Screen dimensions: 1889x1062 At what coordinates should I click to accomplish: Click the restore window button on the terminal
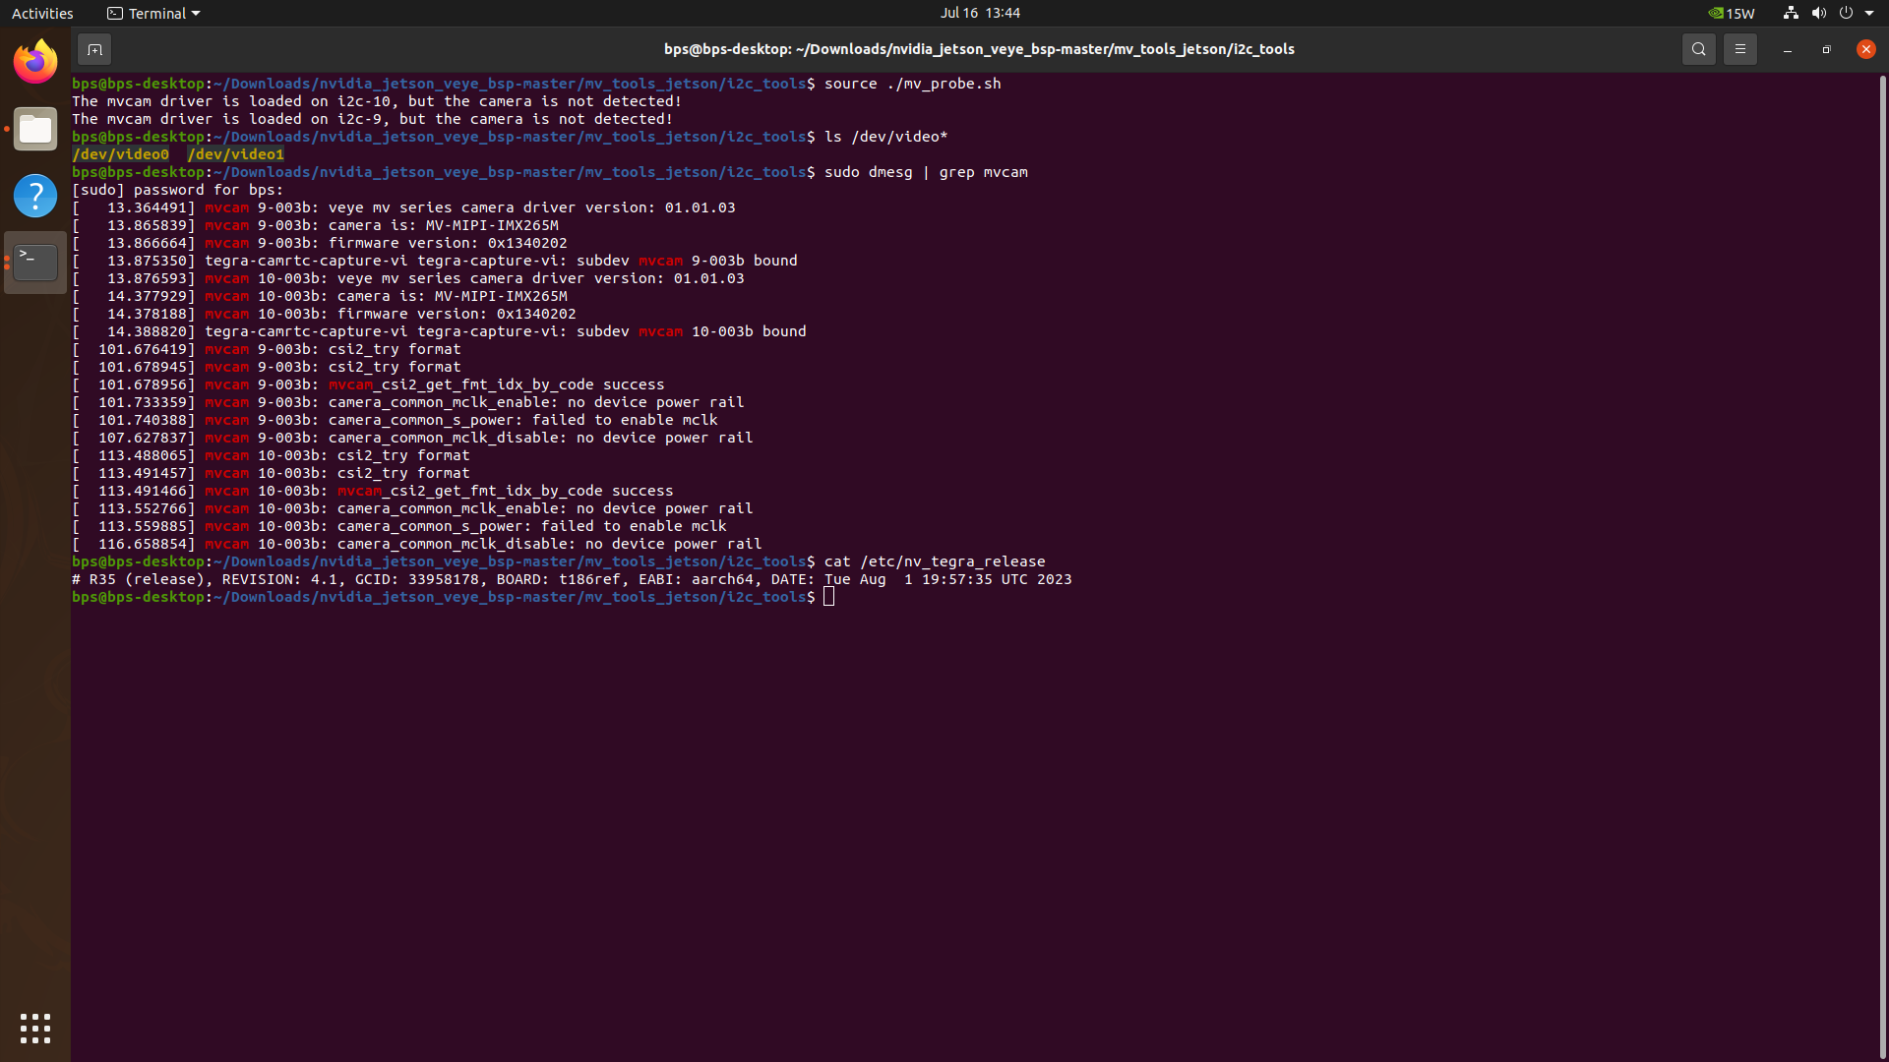point(1825,48)
